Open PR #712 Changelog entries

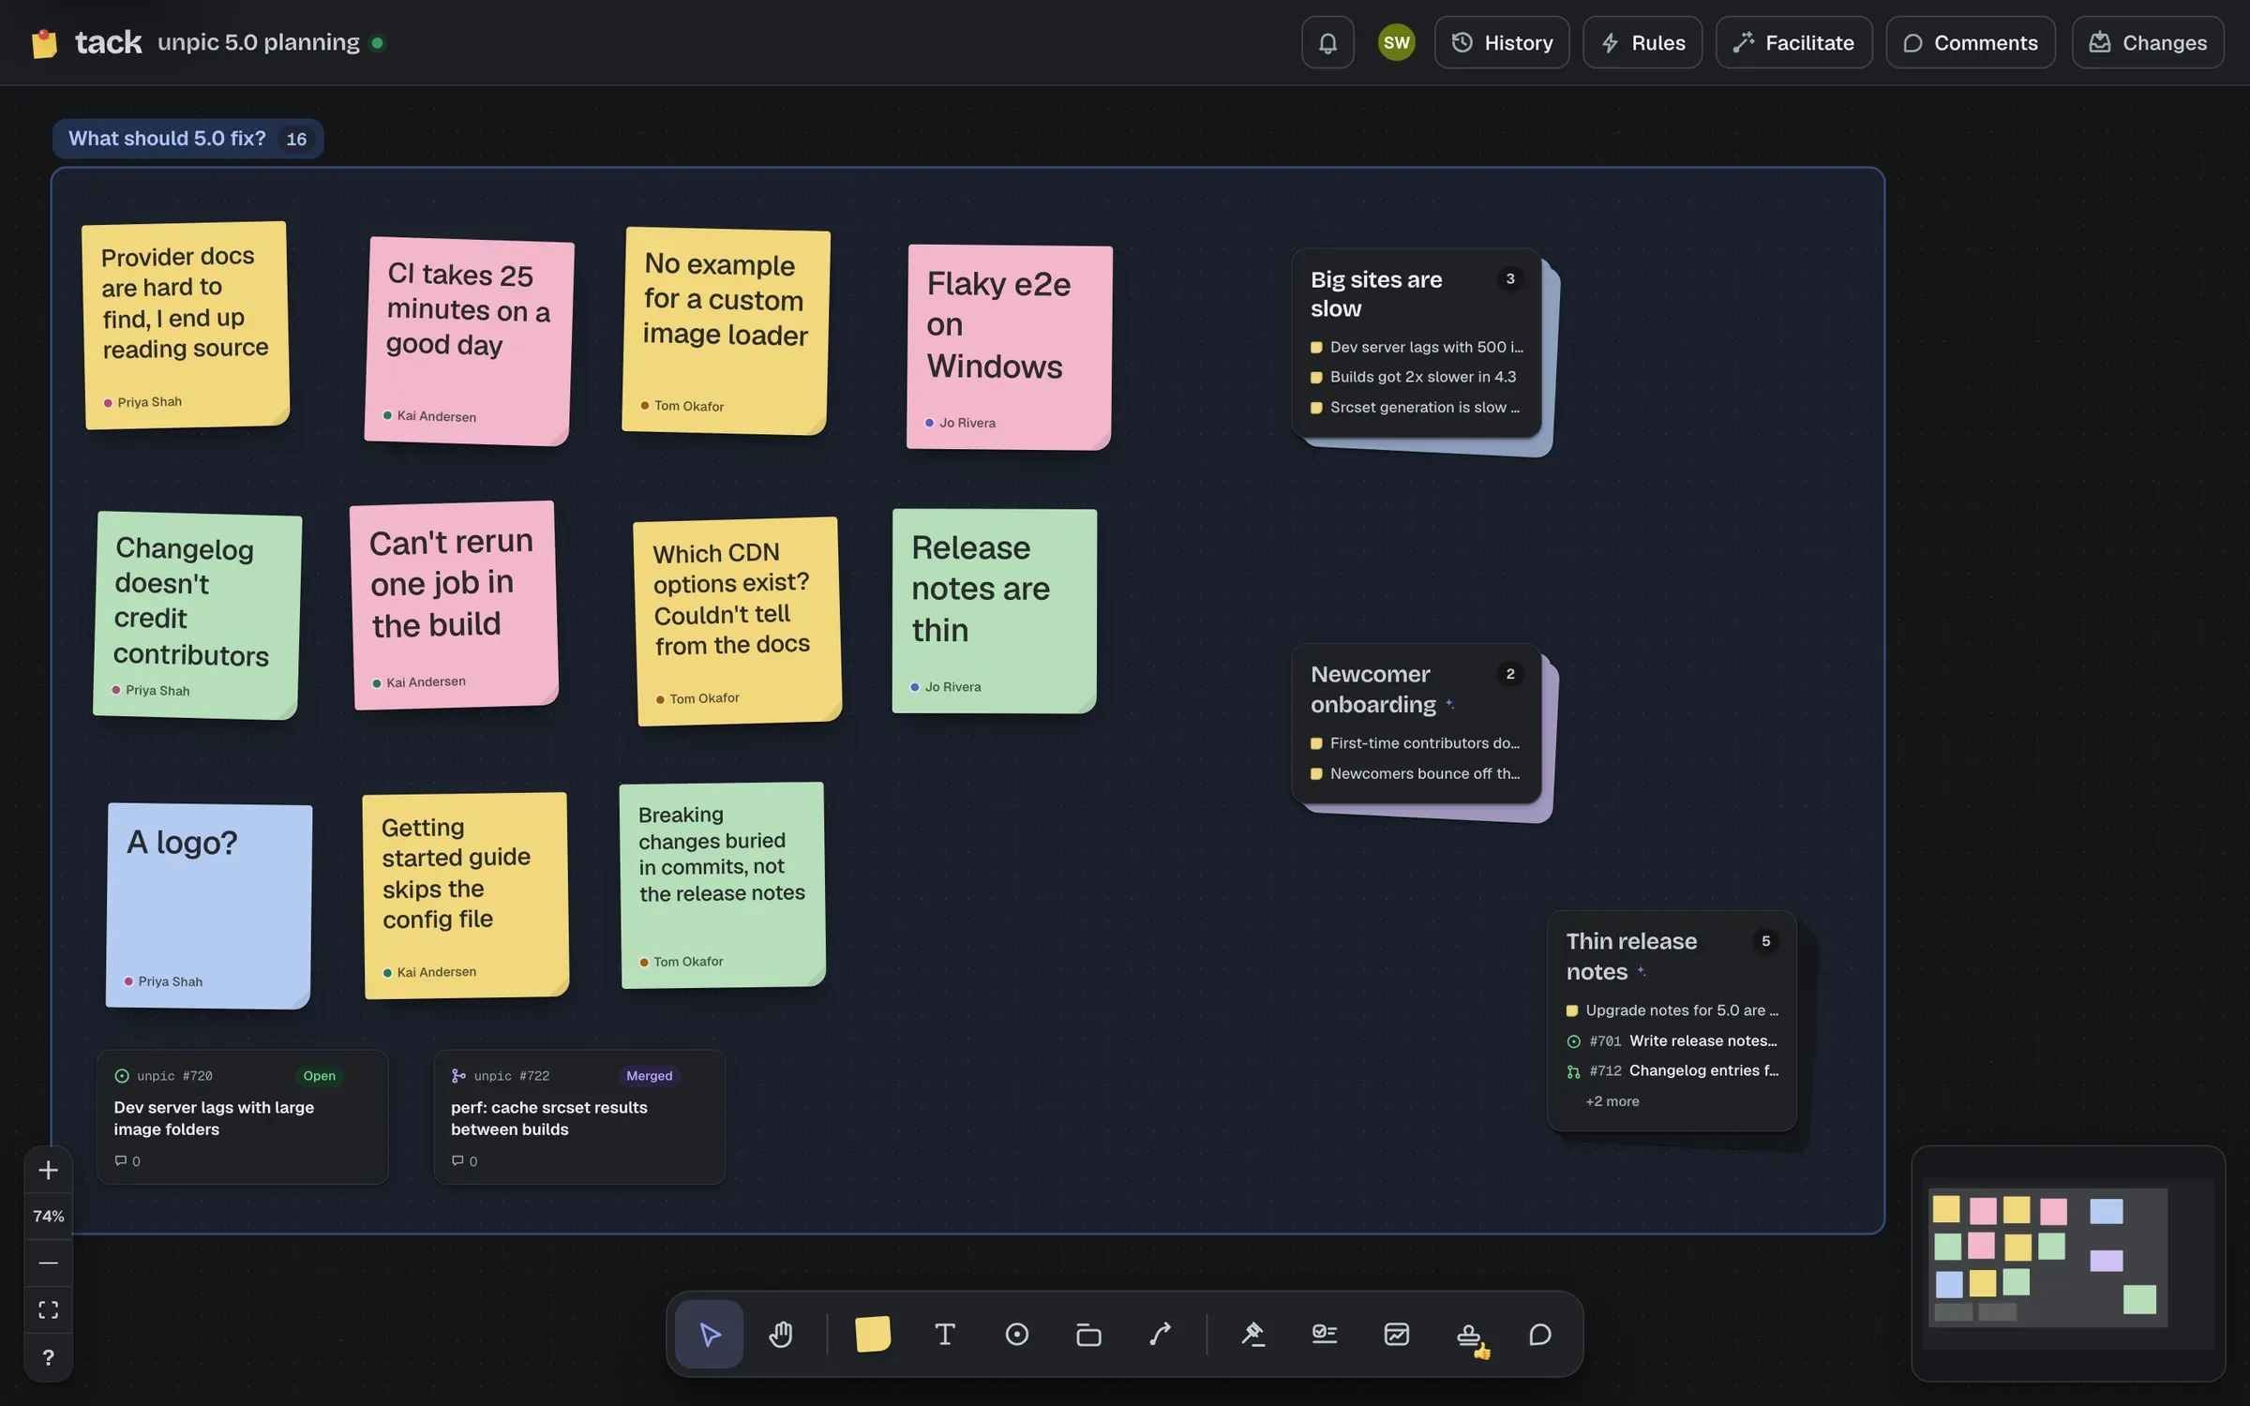coord(1672,1070)
